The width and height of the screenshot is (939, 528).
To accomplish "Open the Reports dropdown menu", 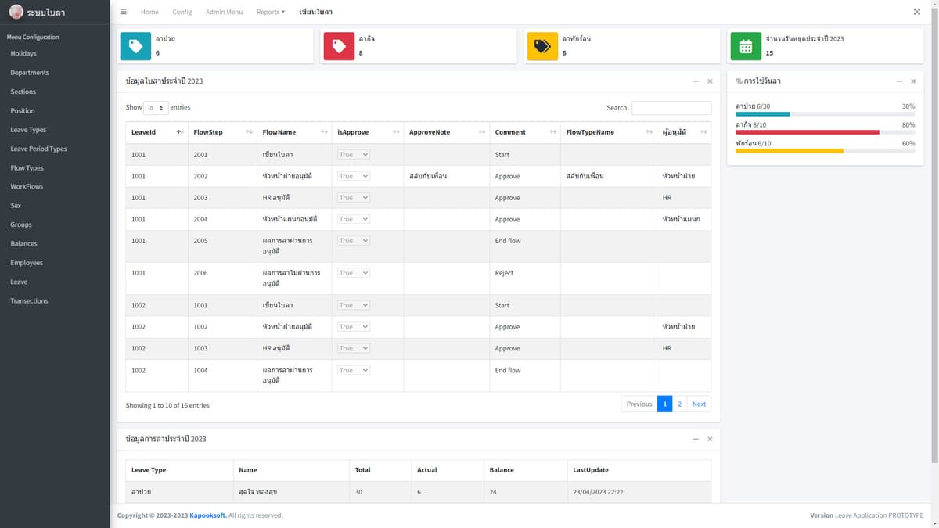I will 271,12.
